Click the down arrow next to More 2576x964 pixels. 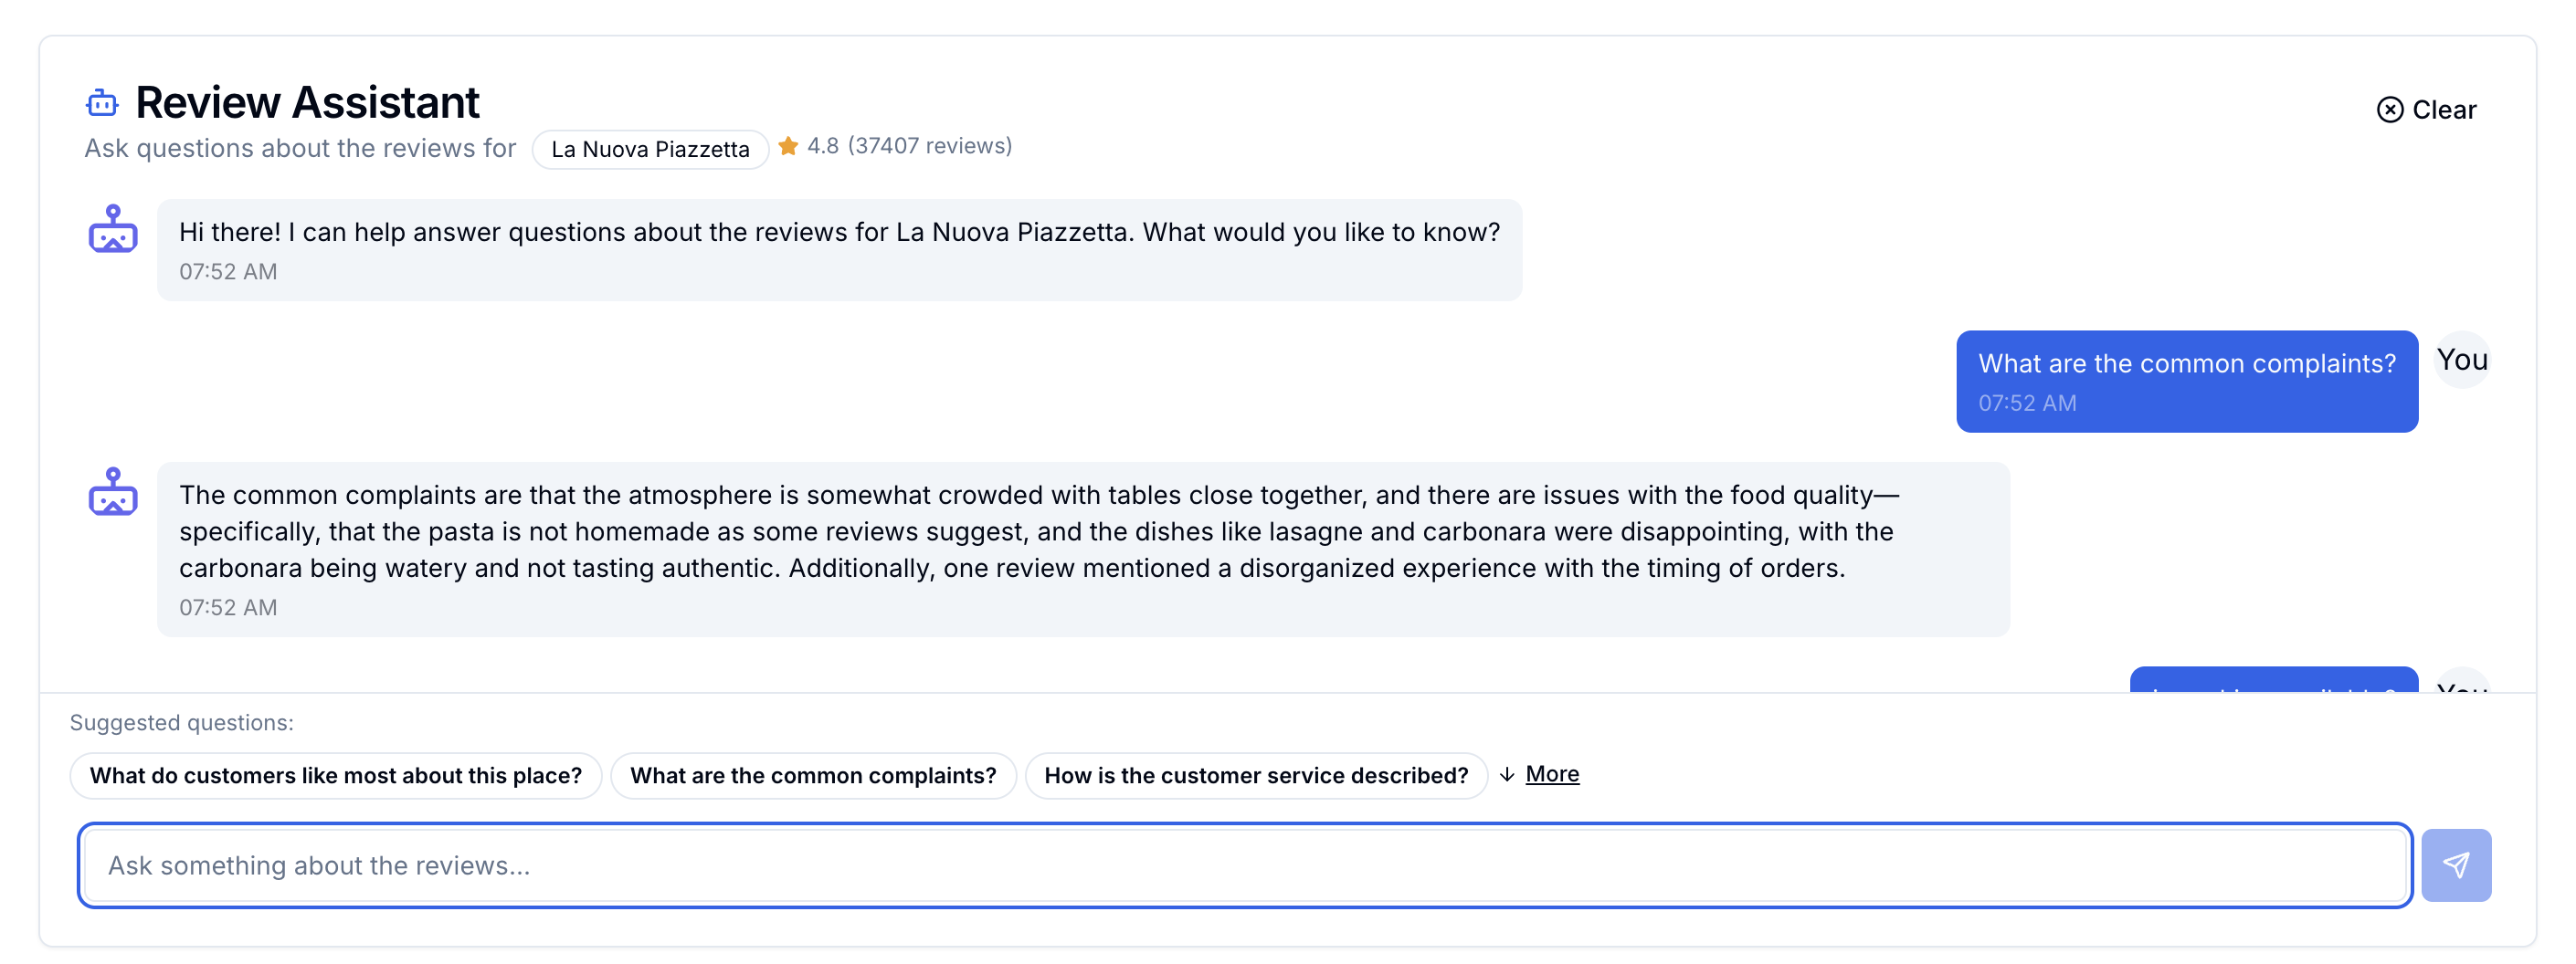pyautogui.click(x=1507, y=774)
